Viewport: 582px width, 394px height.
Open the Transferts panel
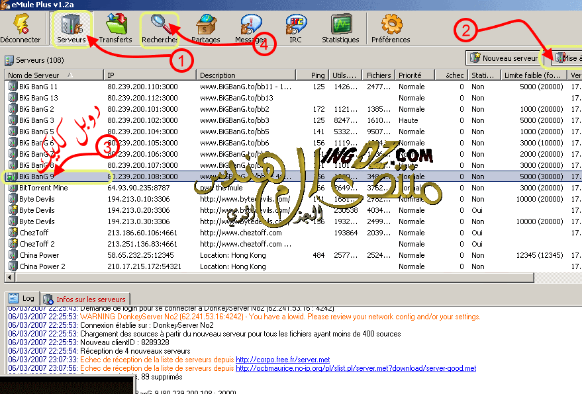[115, 28]
